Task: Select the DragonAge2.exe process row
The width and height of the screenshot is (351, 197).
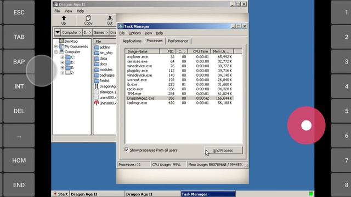Action: tap(179, 99)
